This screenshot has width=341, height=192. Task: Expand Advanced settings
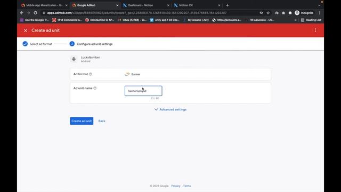click(x=170, y=109)
